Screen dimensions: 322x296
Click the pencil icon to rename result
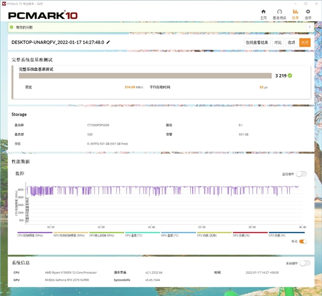108,42
